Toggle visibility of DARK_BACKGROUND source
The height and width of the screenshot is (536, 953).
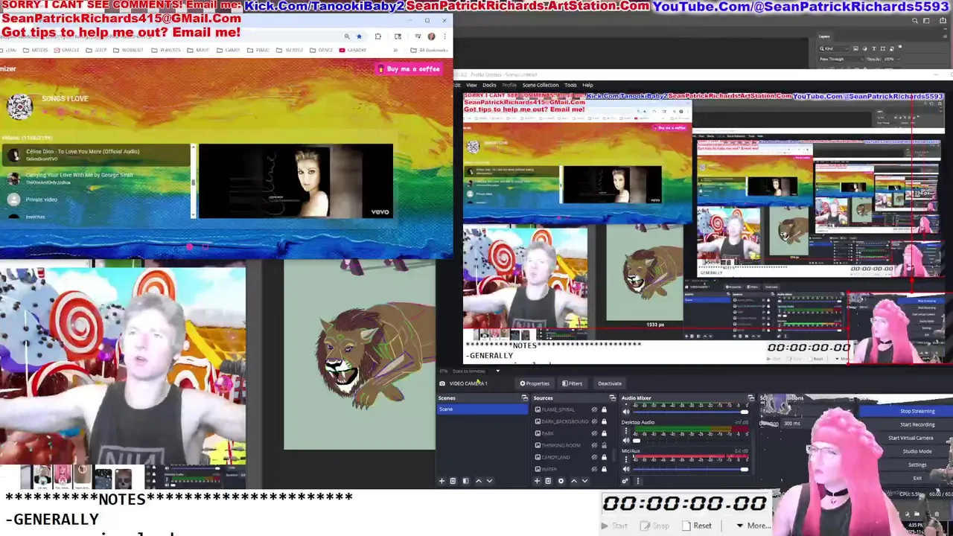594,421
